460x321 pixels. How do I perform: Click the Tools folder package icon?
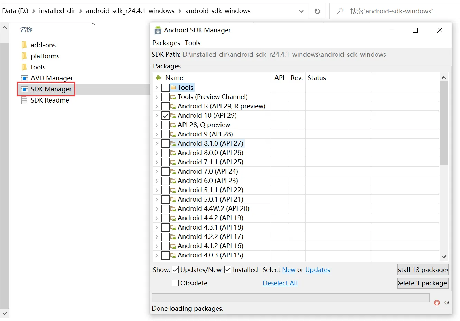coord(173,87)
